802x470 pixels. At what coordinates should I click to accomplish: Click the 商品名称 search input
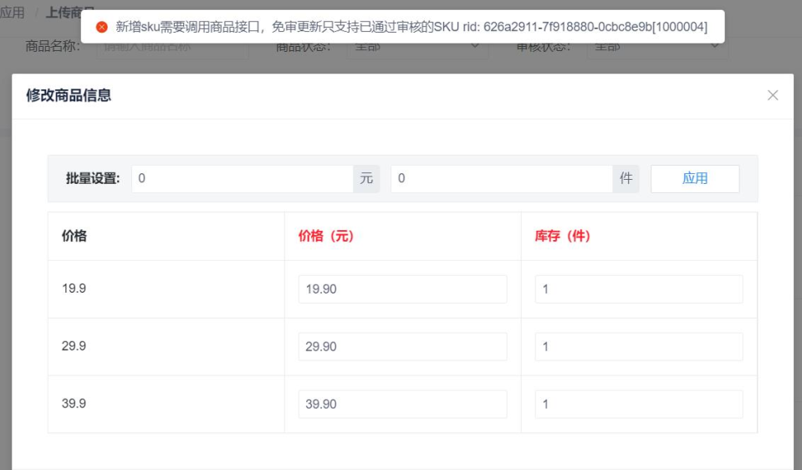click(172, 48)
